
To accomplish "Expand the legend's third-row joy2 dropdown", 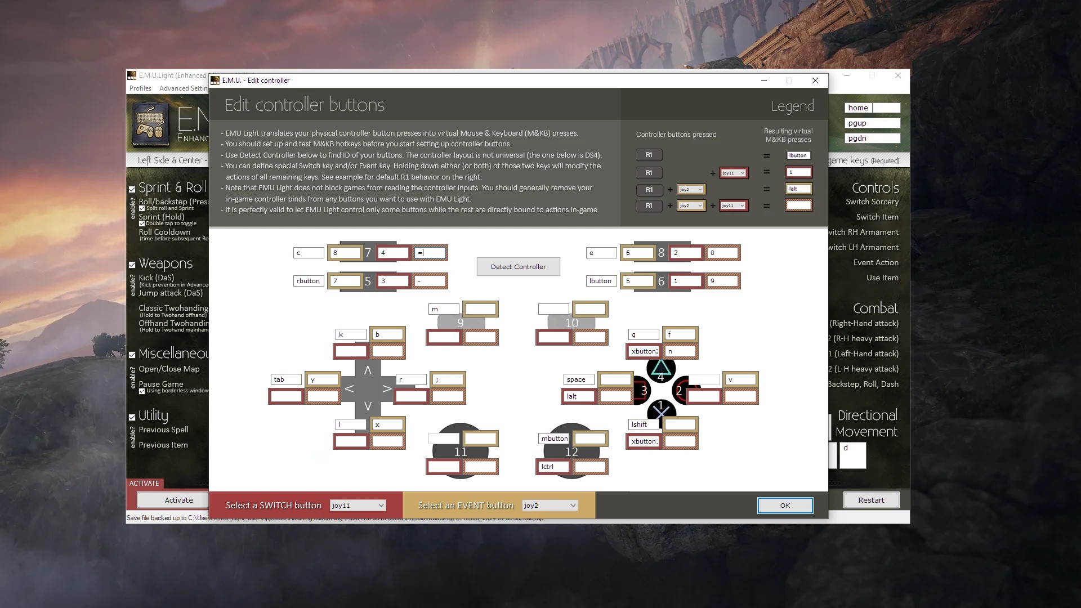I will click(691, 190).
